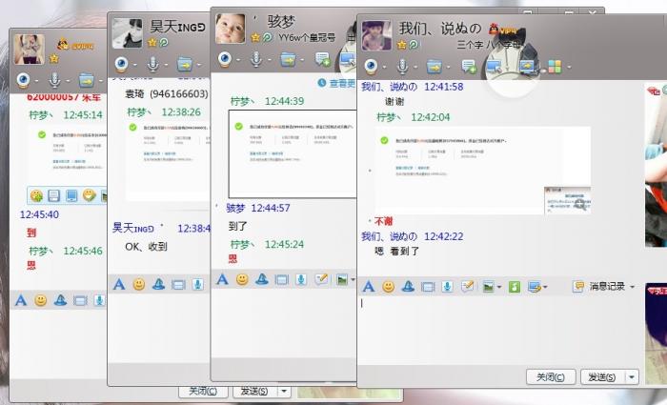Open emoji picker in 昊天ING window
The height and width of the screenshot is (405, 667).
pos(139,284)
